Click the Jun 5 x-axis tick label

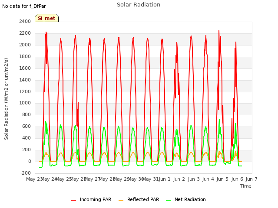(x=222, y=179)
